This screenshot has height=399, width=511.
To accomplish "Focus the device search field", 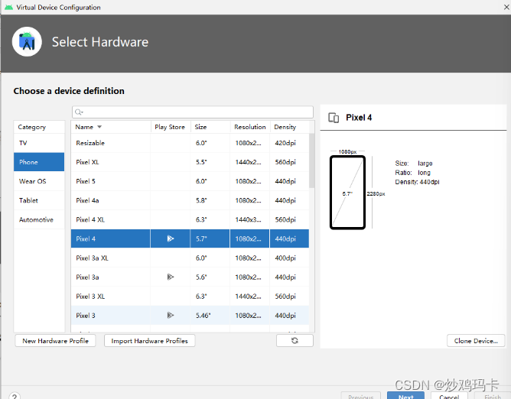I will [x=193, y=112].
